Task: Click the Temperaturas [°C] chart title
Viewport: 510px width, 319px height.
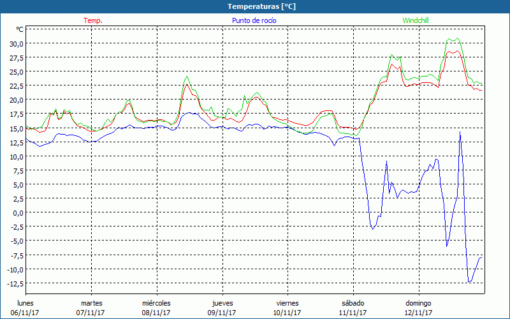Action: [x=255, y=6]
